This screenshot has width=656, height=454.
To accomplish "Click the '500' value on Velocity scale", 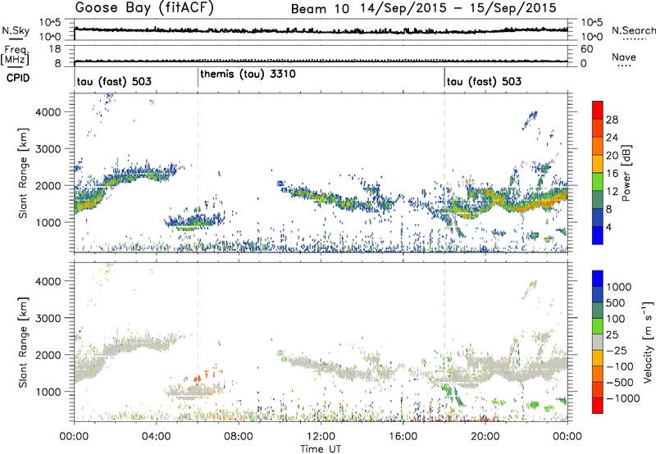I will [616, 302].
